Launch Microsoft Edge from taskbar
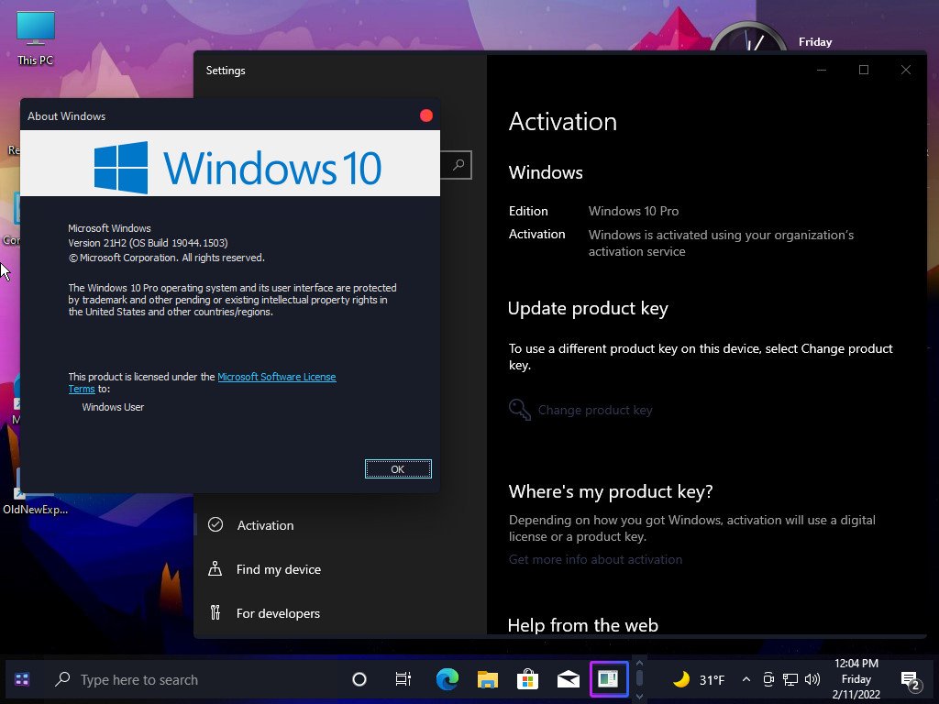Screen dimensions: 939x704 tap(447, 679)
